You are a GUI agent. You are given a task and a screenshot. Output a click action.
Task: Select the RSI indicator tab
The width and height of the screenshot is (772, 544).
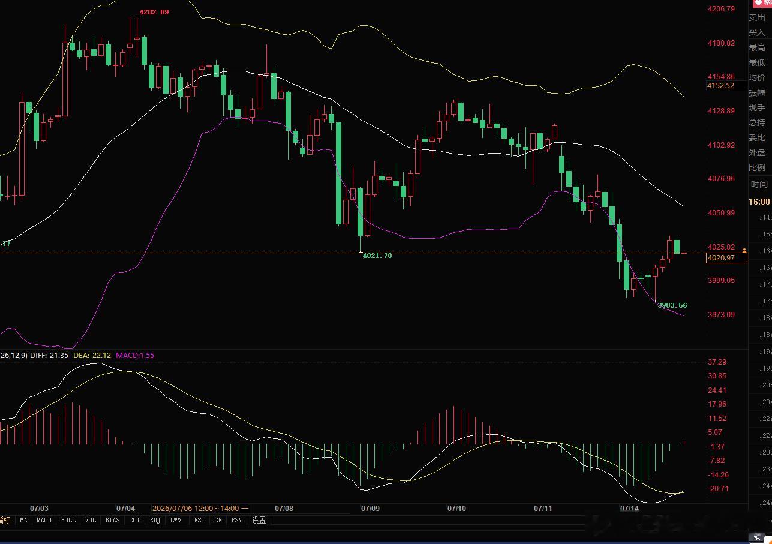[199, 520]
